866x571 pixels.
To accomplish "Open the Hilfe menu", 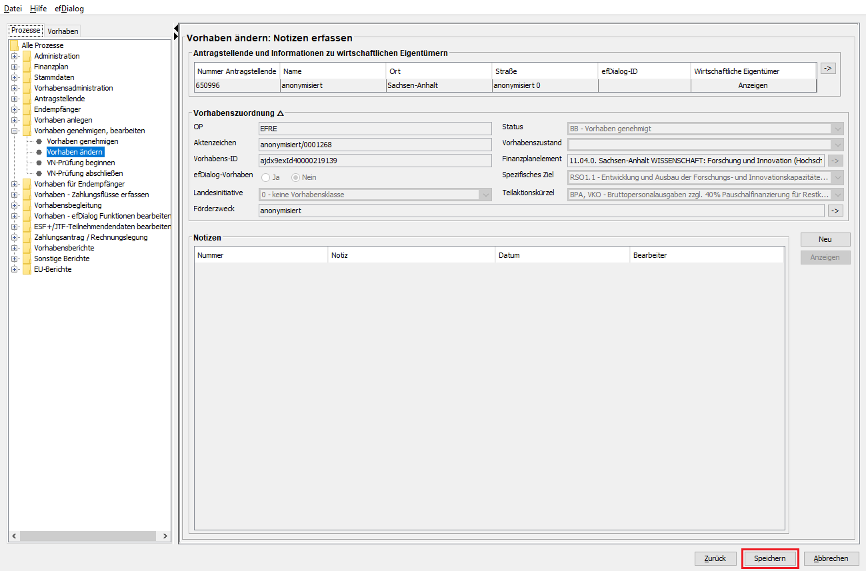I will pos(39,9).
